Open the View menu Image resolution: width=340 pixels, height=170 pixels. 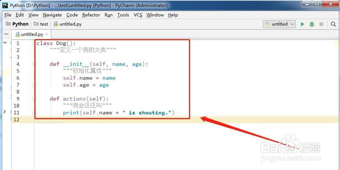tap(33, 15)
